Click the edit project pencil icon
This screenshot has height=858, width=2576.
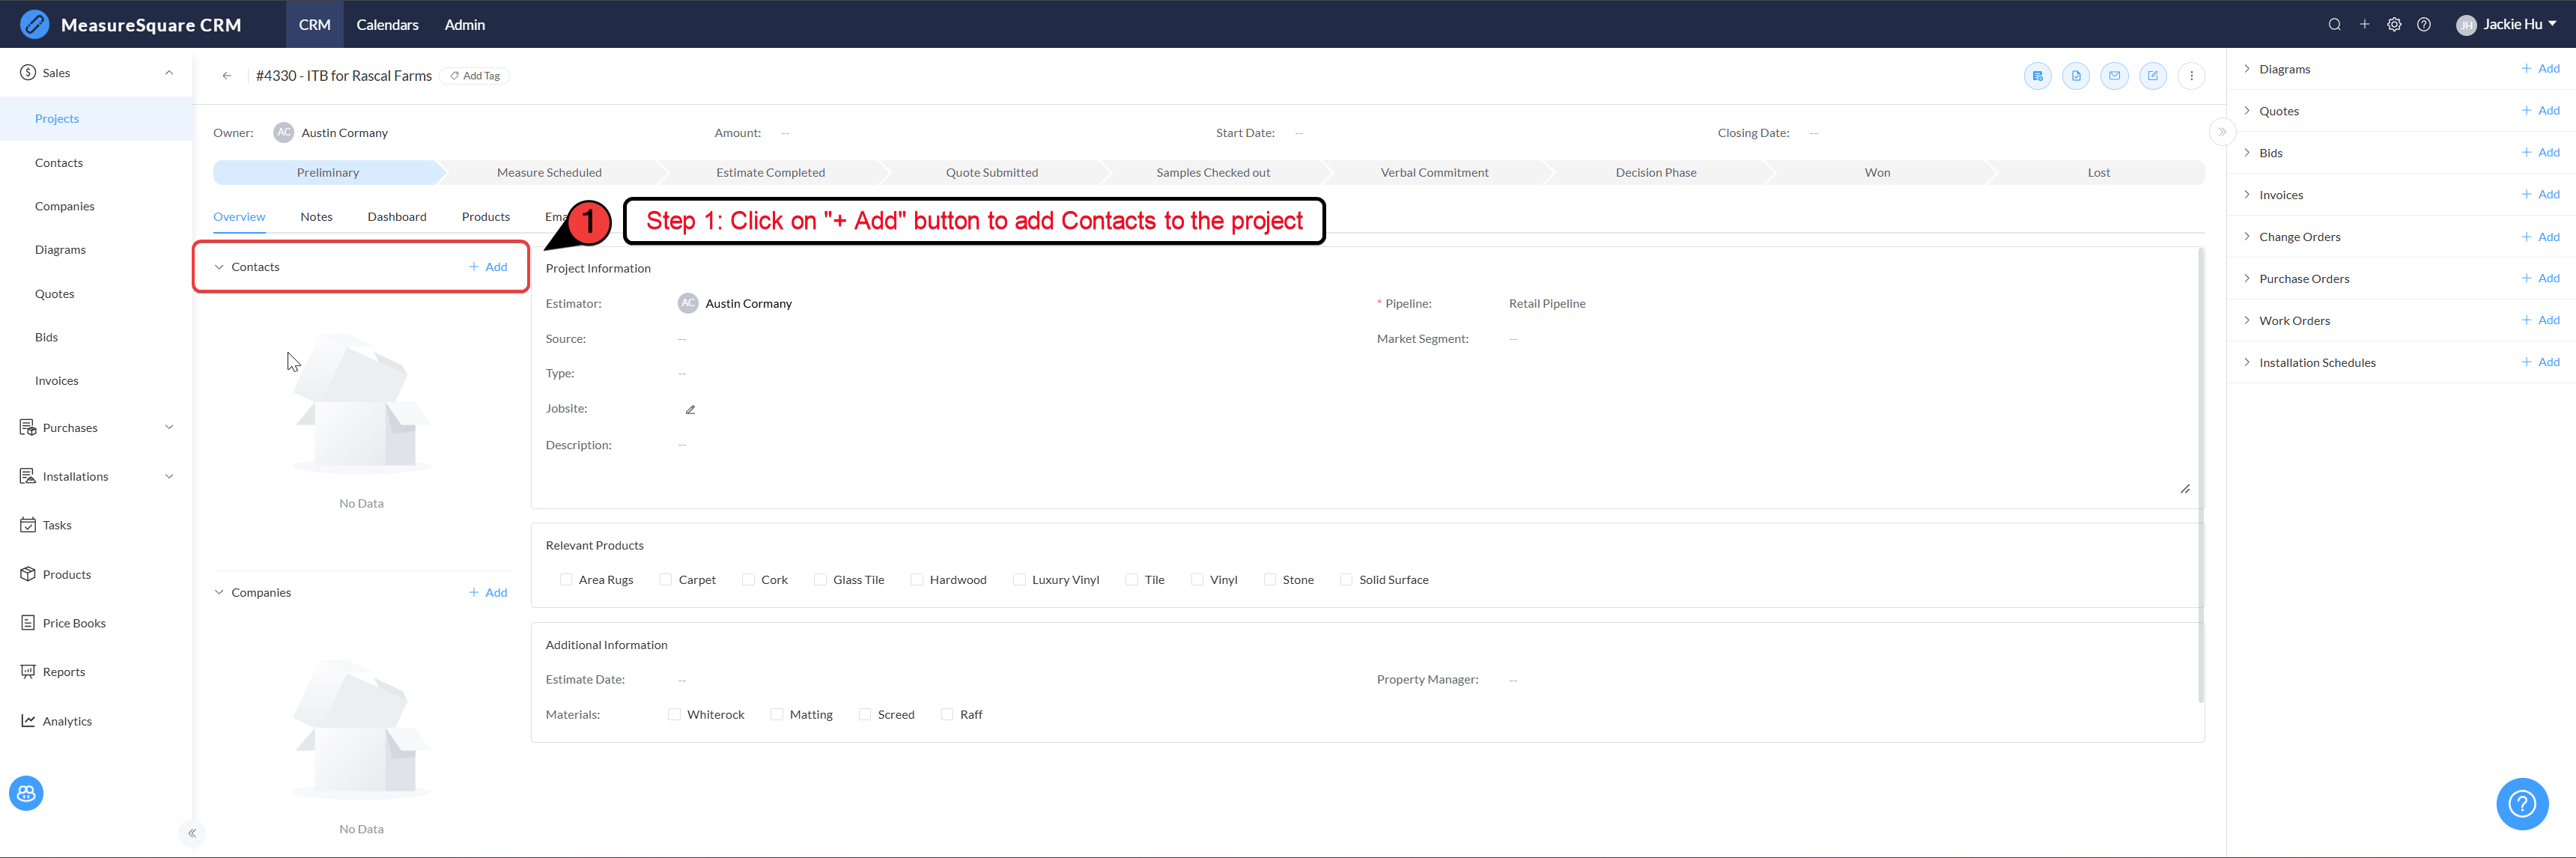tap(2152, 76)
